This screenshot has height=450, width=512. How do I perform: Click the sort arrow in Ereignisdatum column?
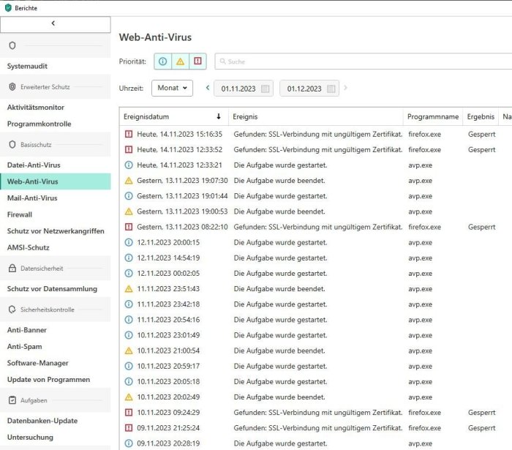tap(218, 117)
